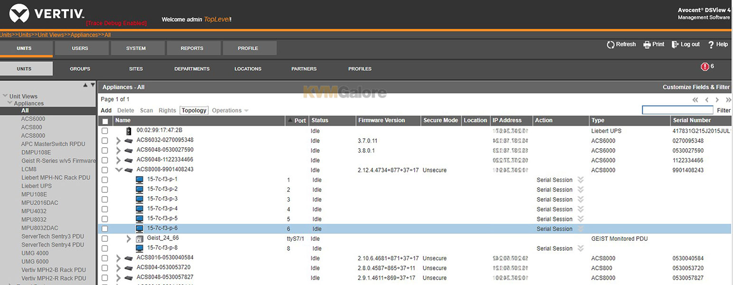
Task: Check the box for 15-7c-f3-p-6
Action: pos(105,229)
